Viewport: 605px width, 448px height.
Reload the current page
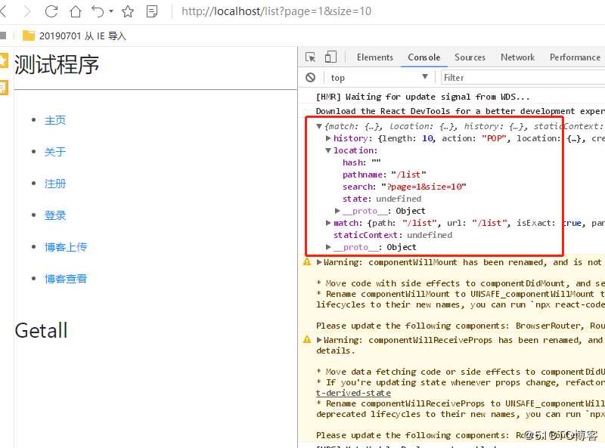pyautogui.click(x=51, y=11)
